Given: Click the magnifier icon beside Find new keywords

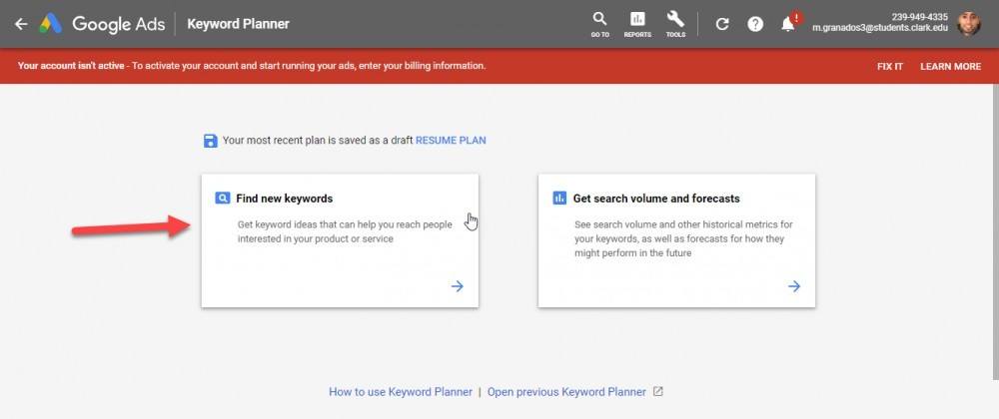Looking at the screenshot, I should (223, 199).
